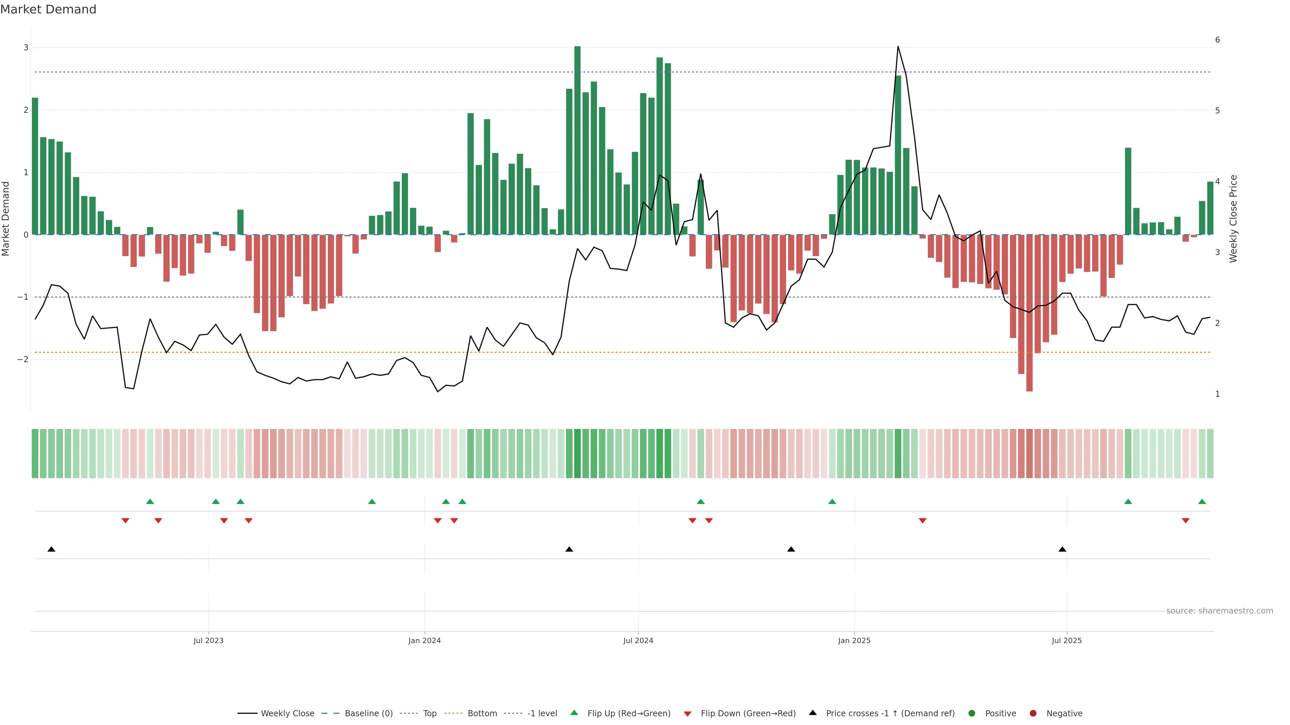Click the black Price crosses -1 legend triangle
This screenshot has width=1290, height=725.
tap(813, 713)
